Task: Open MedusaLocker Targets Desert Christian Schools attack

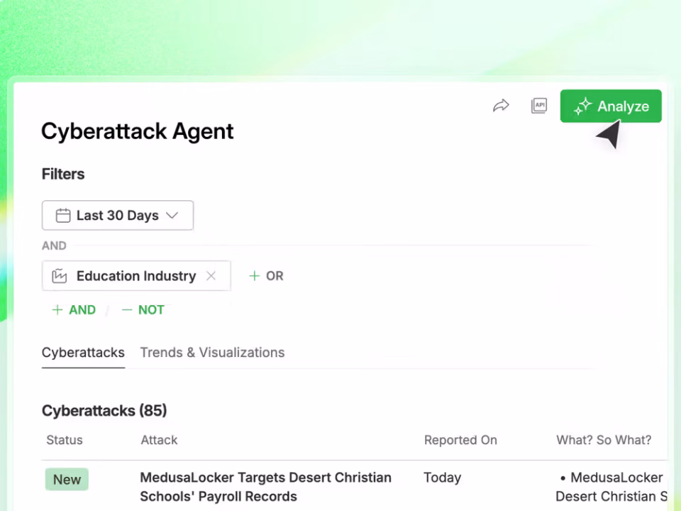Action: pyautogui.click(x=266, y=487)
